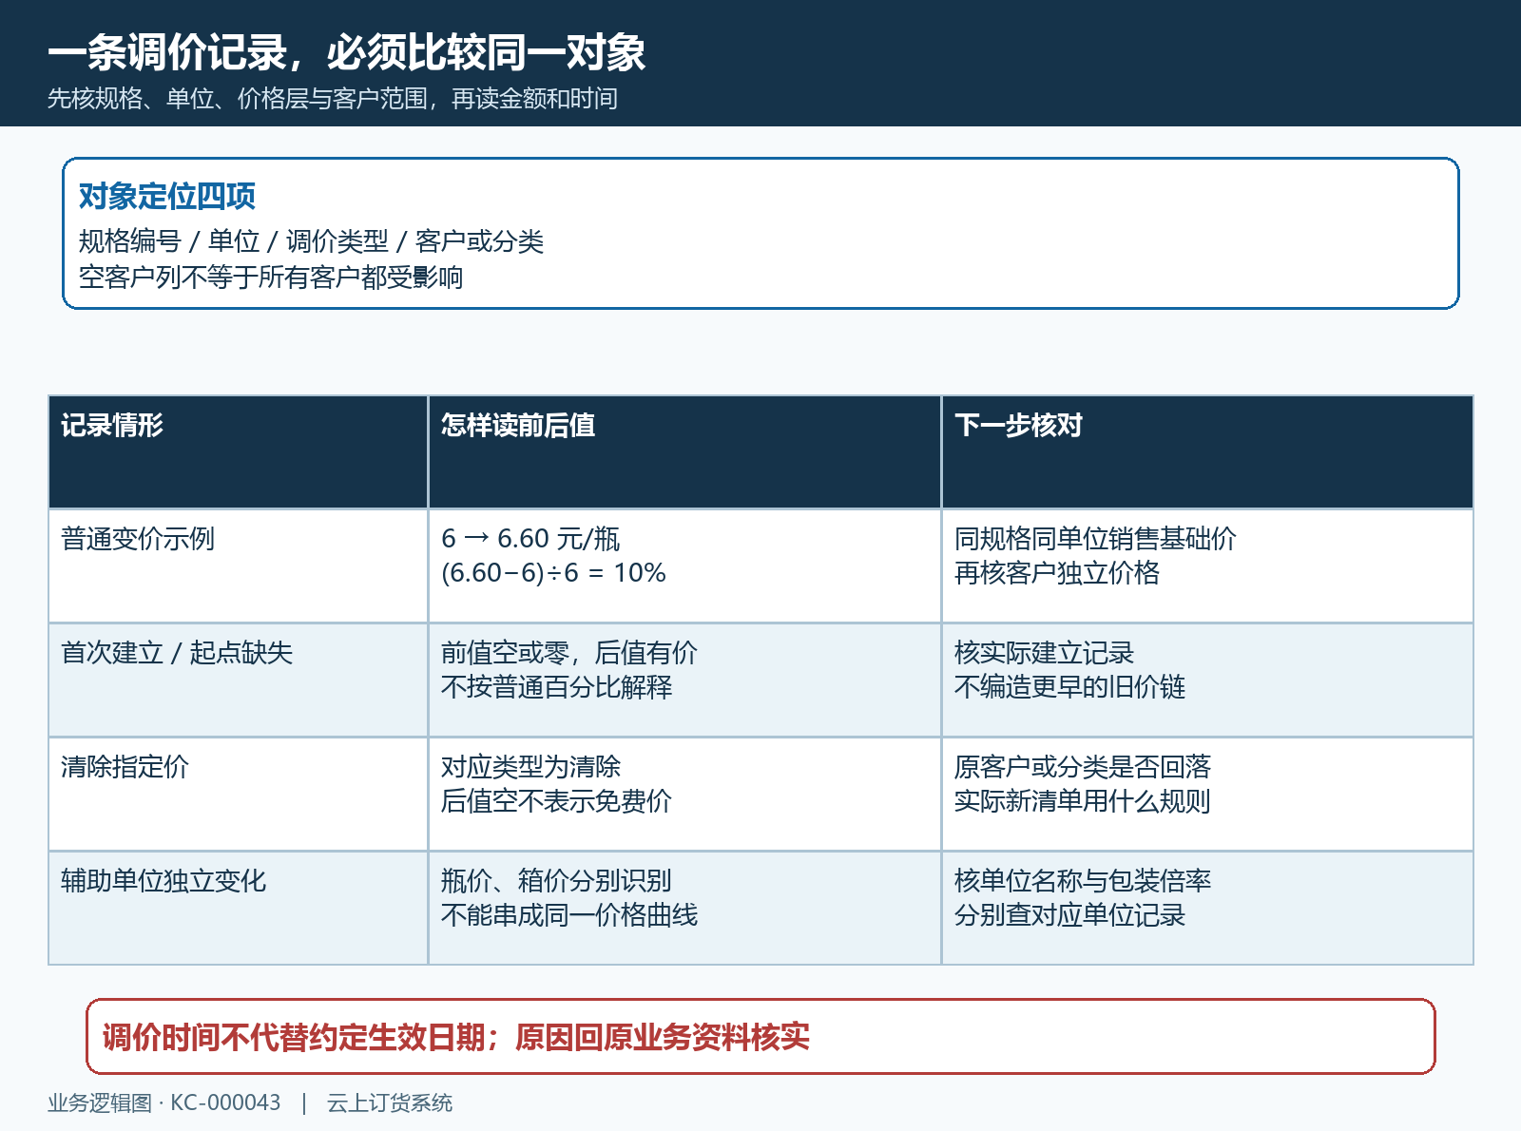Click the footer text 云上订货系统
This screenshot has height=1131, width=1521.
click(390, 1102)
